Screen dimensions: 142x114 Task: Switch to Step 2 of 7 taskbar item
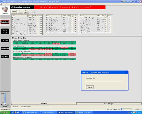coord(66,112)
